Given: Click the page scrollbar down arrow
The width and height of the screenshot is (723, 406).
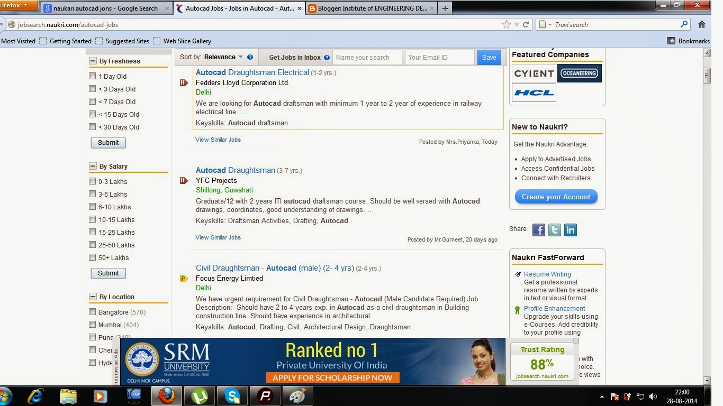Looking at the screenshot, I should (x=707, y=381).
